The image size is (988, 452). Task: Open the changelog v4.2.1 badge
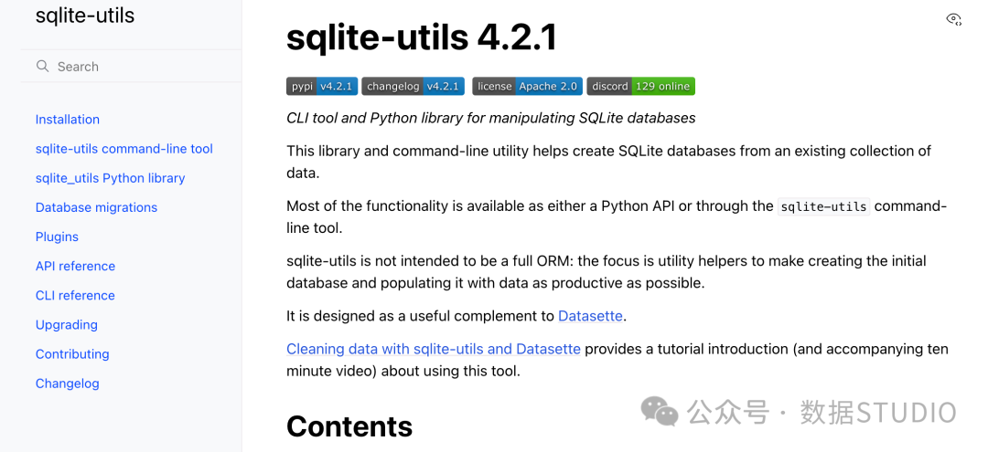coord(413,86)
